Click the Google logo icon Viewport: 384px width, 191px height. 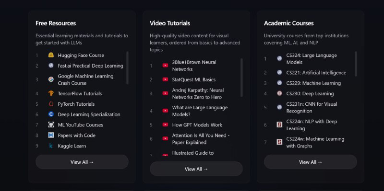51,79
